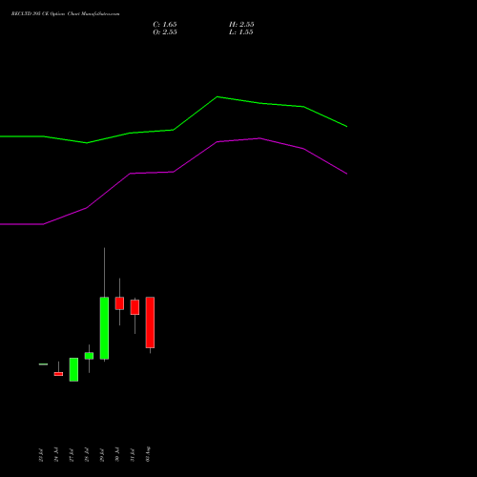Click the high value H: 2.55

coord(241,25)
